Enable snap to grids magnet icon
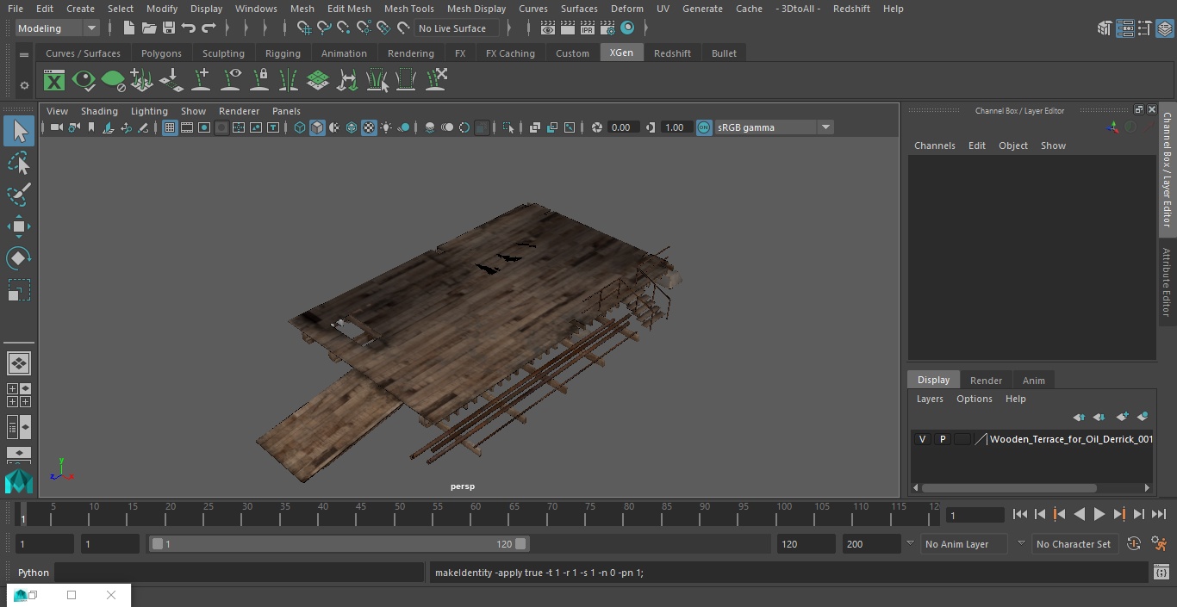Screen dimensions: 1177x607 304,28
